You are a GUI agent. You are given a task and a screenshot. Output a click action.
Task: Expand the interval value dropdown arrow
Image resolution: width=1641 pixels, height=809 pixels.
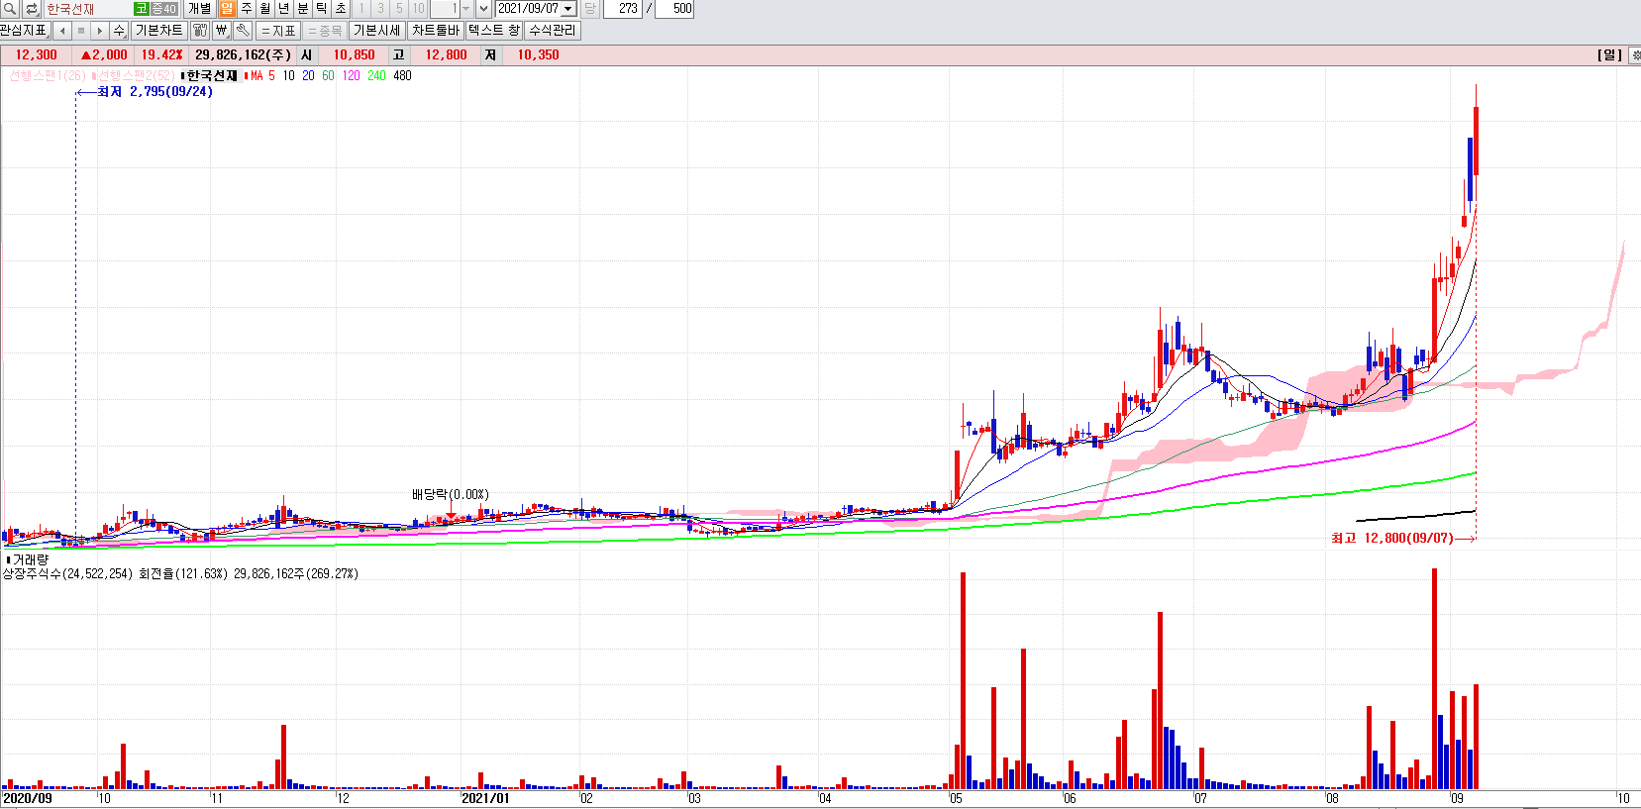pos(466,9)
